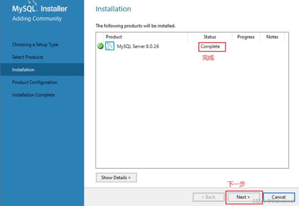
Task: Click the MySQL Server product icon
Action: [x=110, y=46]
